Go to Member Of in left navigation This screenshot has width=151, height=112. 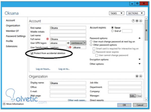pyautogui.click(x=12, y=31)
